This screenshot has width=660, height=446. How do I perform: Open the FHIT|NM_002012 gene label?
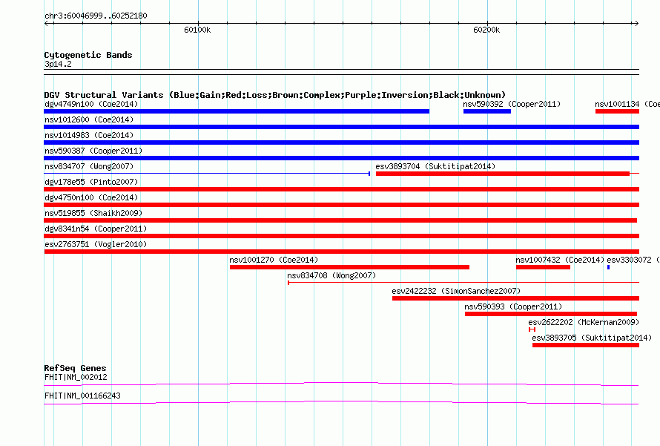click(76, 377)
